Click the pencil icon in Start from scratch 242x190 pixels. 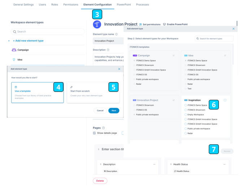(x=71, y=87)
